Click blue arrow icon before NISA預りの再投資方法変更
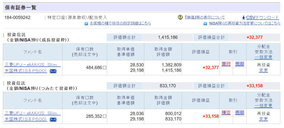Screen dimensions: 284x128 tap(205, 23)
